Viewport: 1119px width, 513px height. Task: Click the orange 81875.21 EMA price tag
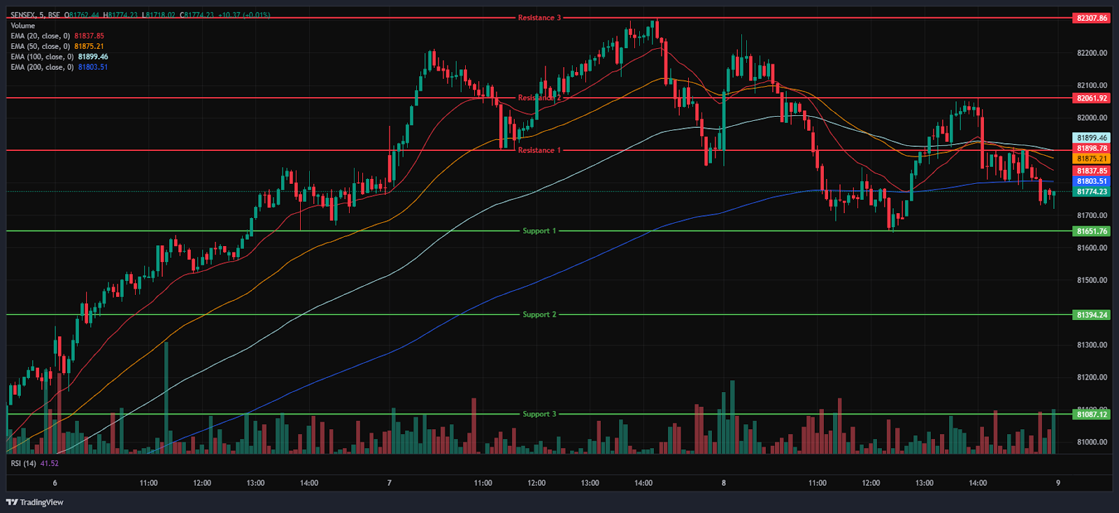pos(1091,159)
